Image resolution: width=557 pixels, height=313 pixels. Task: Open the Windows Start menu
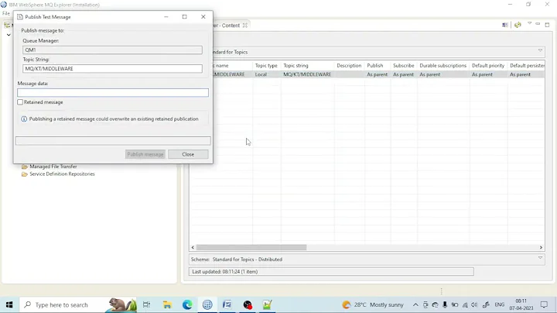tap(9, 304)
